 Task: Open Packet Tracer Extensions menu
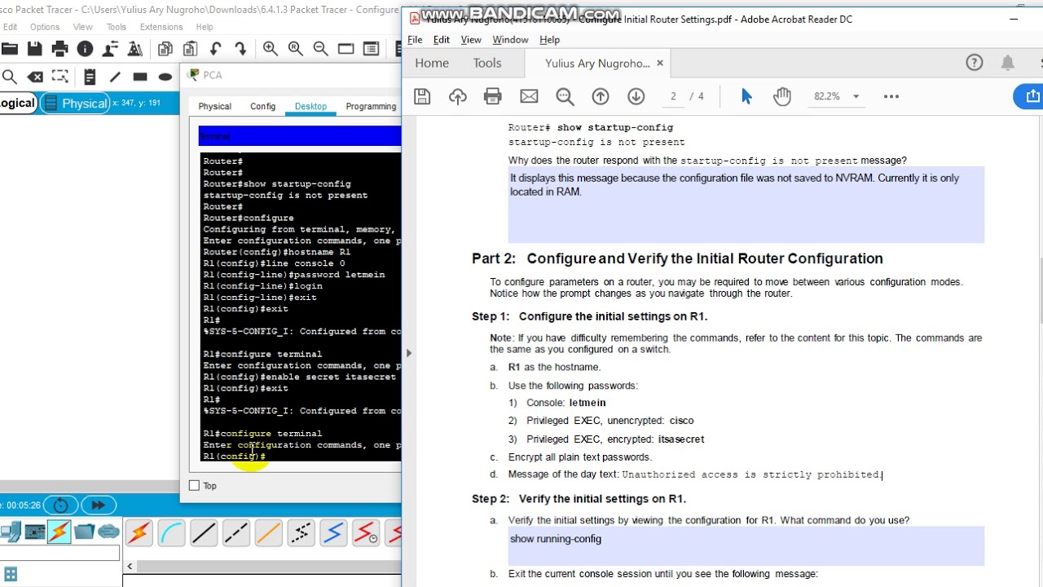click(x=161, y=27)
